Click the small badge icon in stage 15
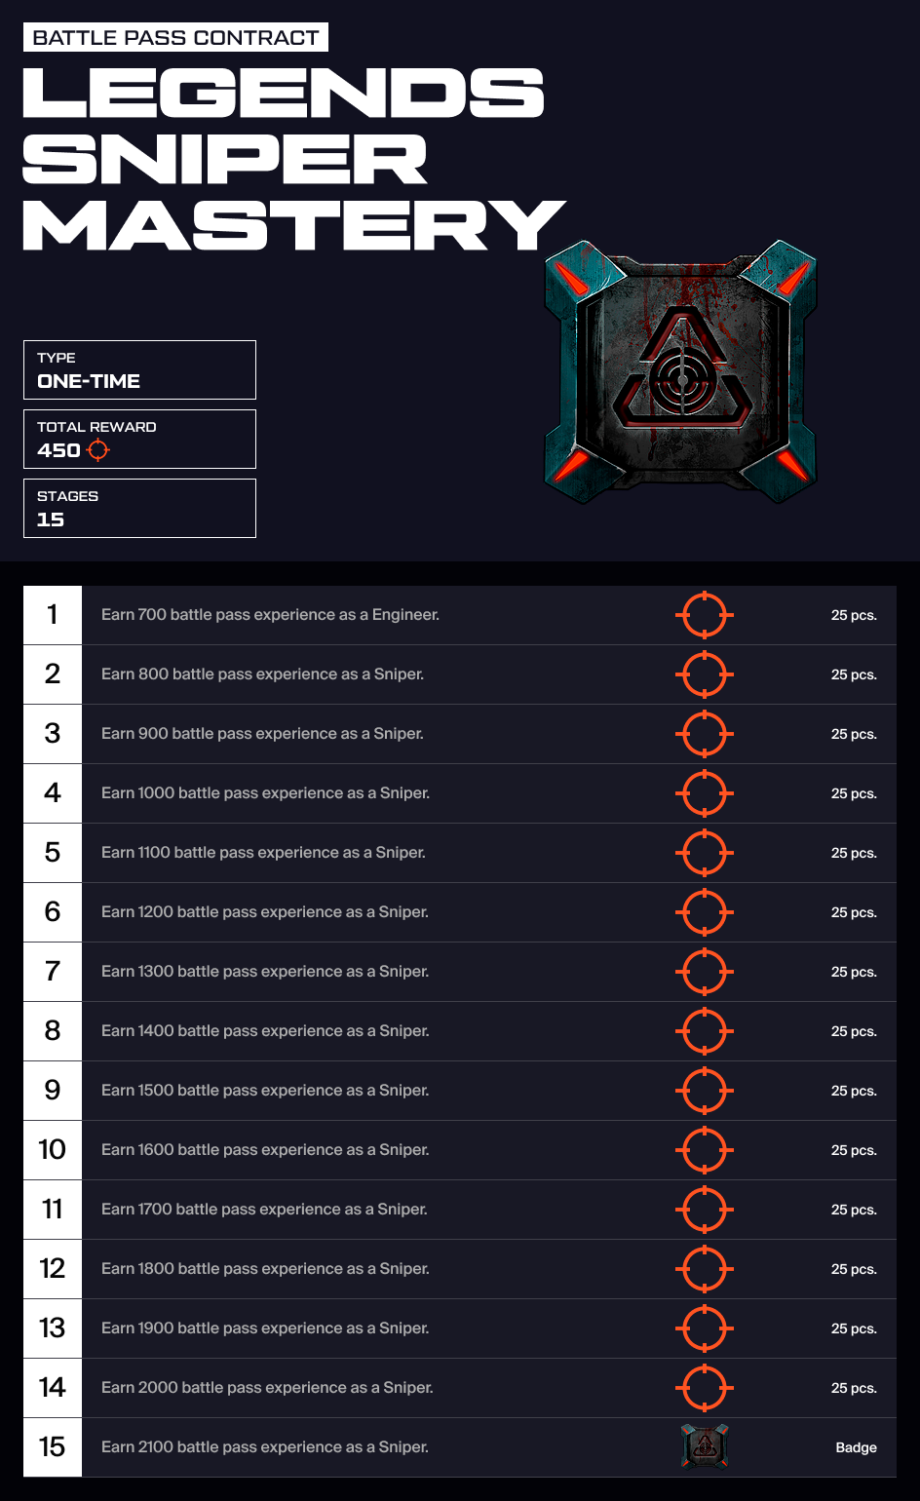920x1501 pixels. [705, 1446]
